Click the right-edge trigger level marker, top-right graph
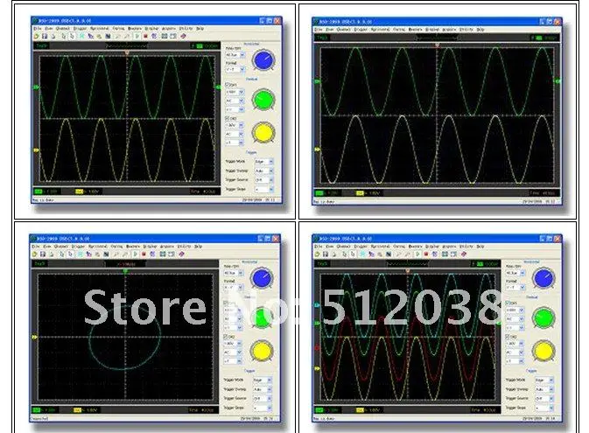The height and width of the screenshot is (433, 589). (557, 81)
